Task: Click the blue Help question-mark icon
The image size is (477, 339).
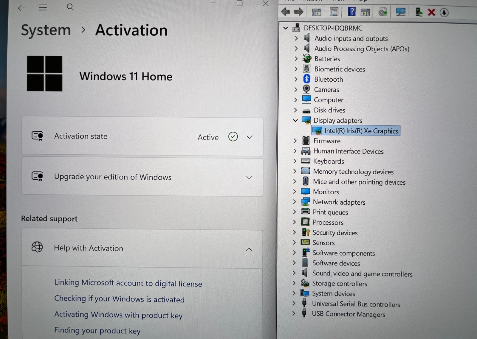Action: (x=352, y=12)
